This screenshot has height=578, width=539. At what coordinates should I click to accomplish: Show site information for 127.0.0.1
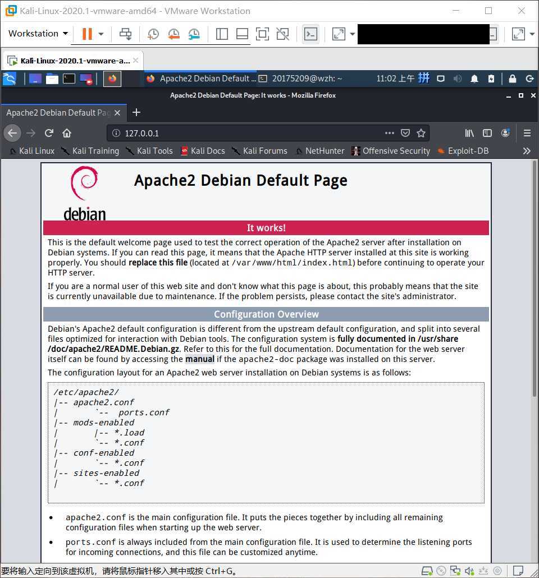point(116,133)
